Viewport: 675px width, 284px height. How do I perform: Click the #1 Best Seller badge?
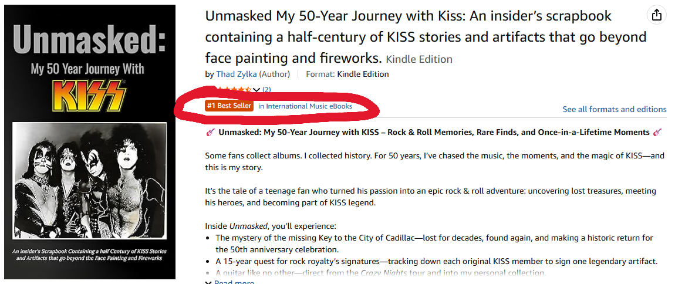coord(230,106)
